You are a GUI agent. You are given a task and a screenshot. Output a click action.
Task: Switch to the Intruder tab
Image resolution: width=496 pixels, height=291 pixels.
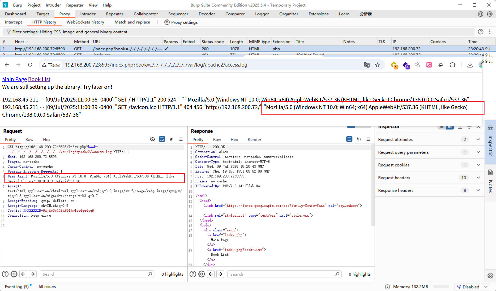pyautogui.click(x=88, y=14)
